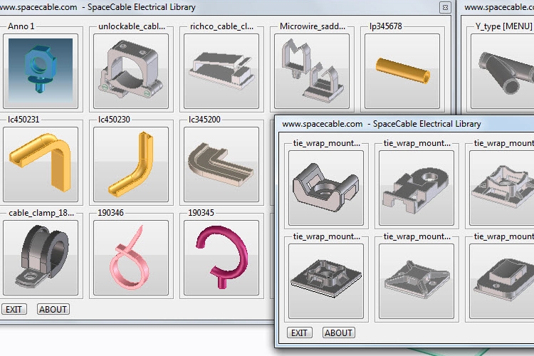Click EXIT in the front tie wrap window
This screenshot has height=356, width=534.
tap(300, 333)
